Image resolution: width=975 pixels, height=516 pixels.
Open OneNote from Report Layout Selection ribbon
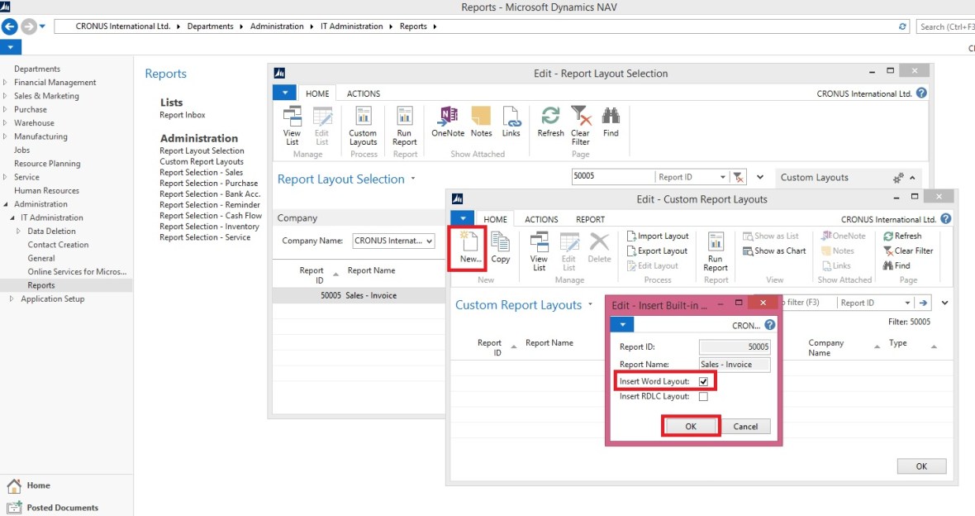pos(448,121)
